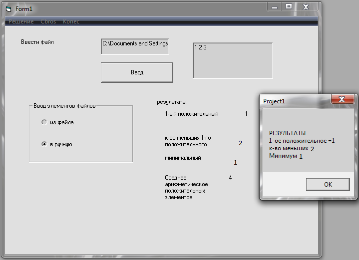The width and height of the screenshot is (359, 260).
Task: Click the 'РЕЗУЛЬТАТЫ' heading in the dialog
Action: 287,133
